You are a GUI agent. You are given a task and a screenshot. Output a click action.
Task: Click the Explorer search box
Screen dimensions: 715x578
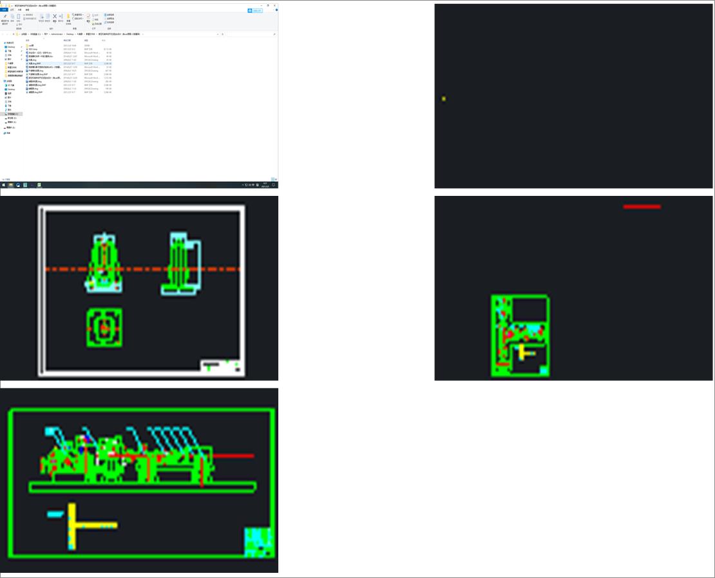(x=251, y=34)
